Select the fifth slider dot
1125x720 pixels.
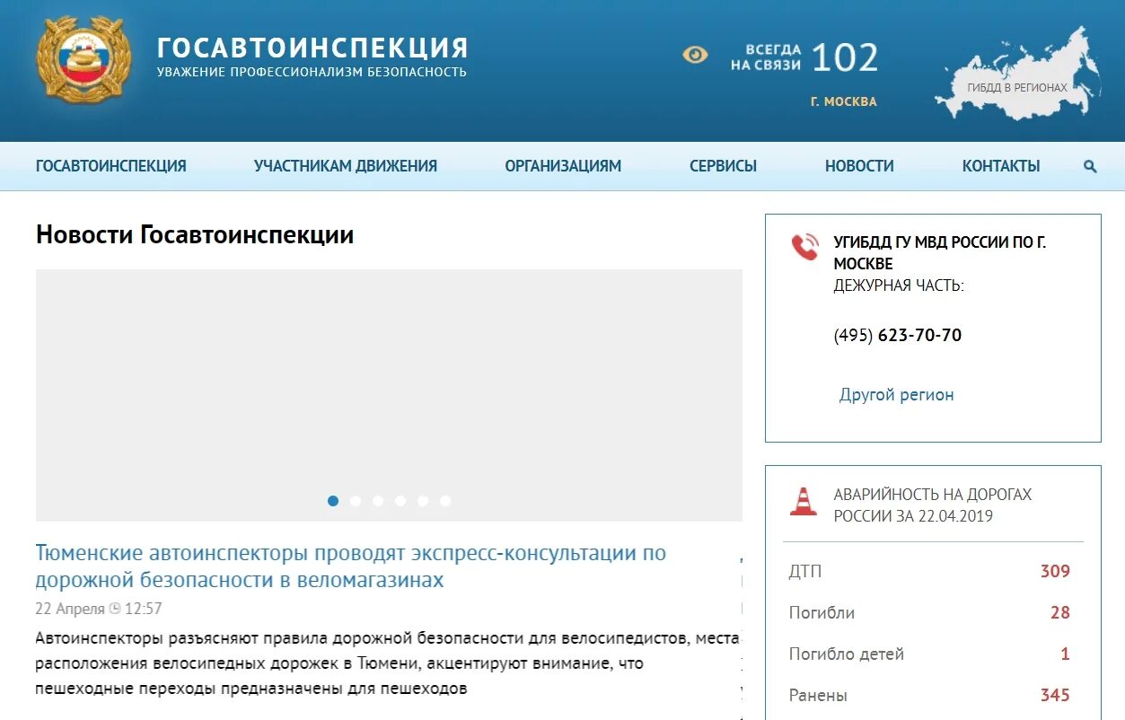pos(423,501)
